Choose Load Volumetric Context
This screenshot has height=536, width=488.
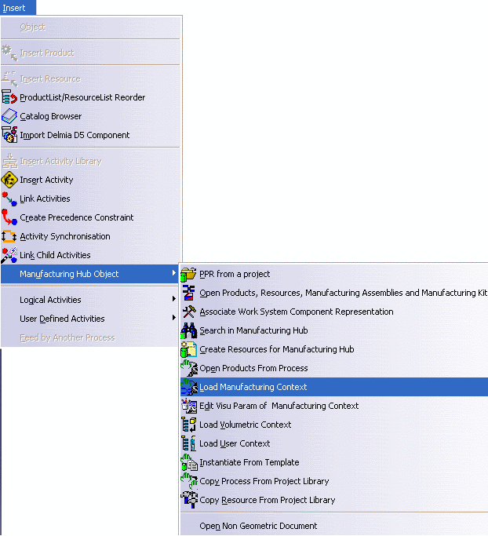334,425
